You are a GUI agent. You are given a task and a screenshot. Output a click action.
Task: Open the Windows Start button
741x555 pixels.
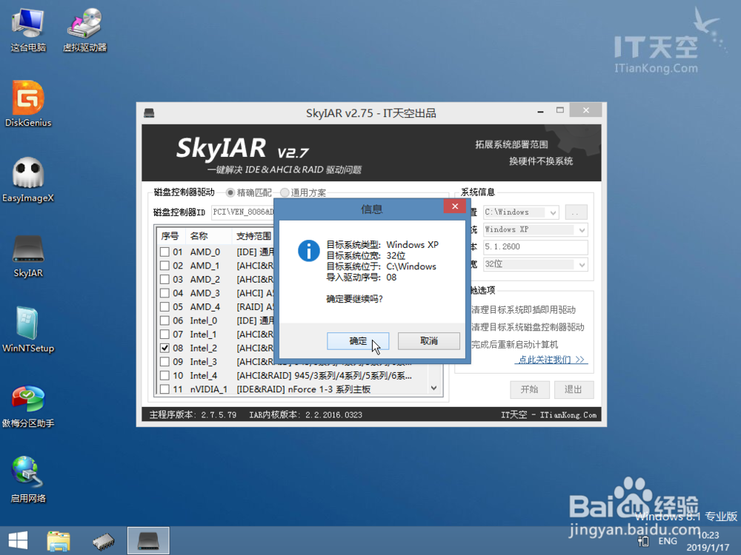point(18,540)
